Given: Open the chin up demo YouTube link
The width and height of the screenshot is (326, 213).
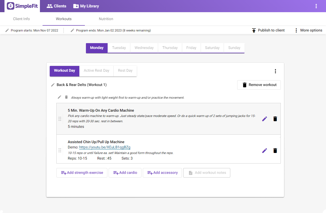Looking at the screenshot, I should click(104, 147).
